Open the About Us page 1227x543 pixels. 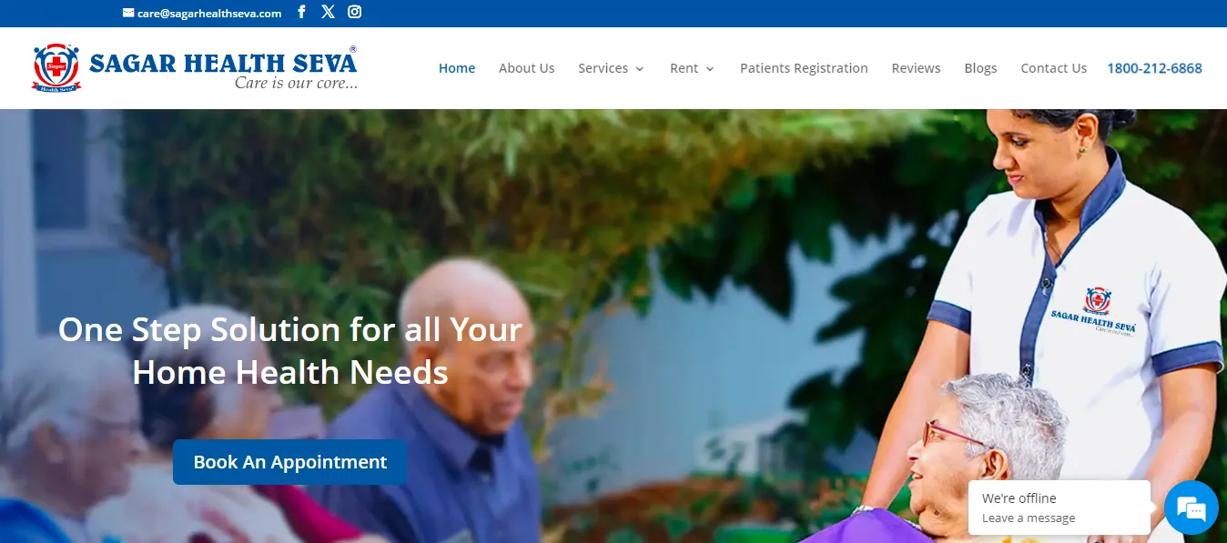tap(526, 68)
